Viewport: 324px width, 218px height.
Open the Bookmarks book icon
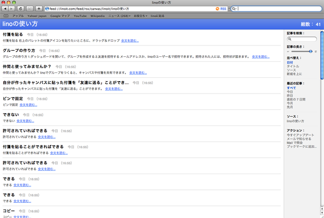[x=6, y=16]
